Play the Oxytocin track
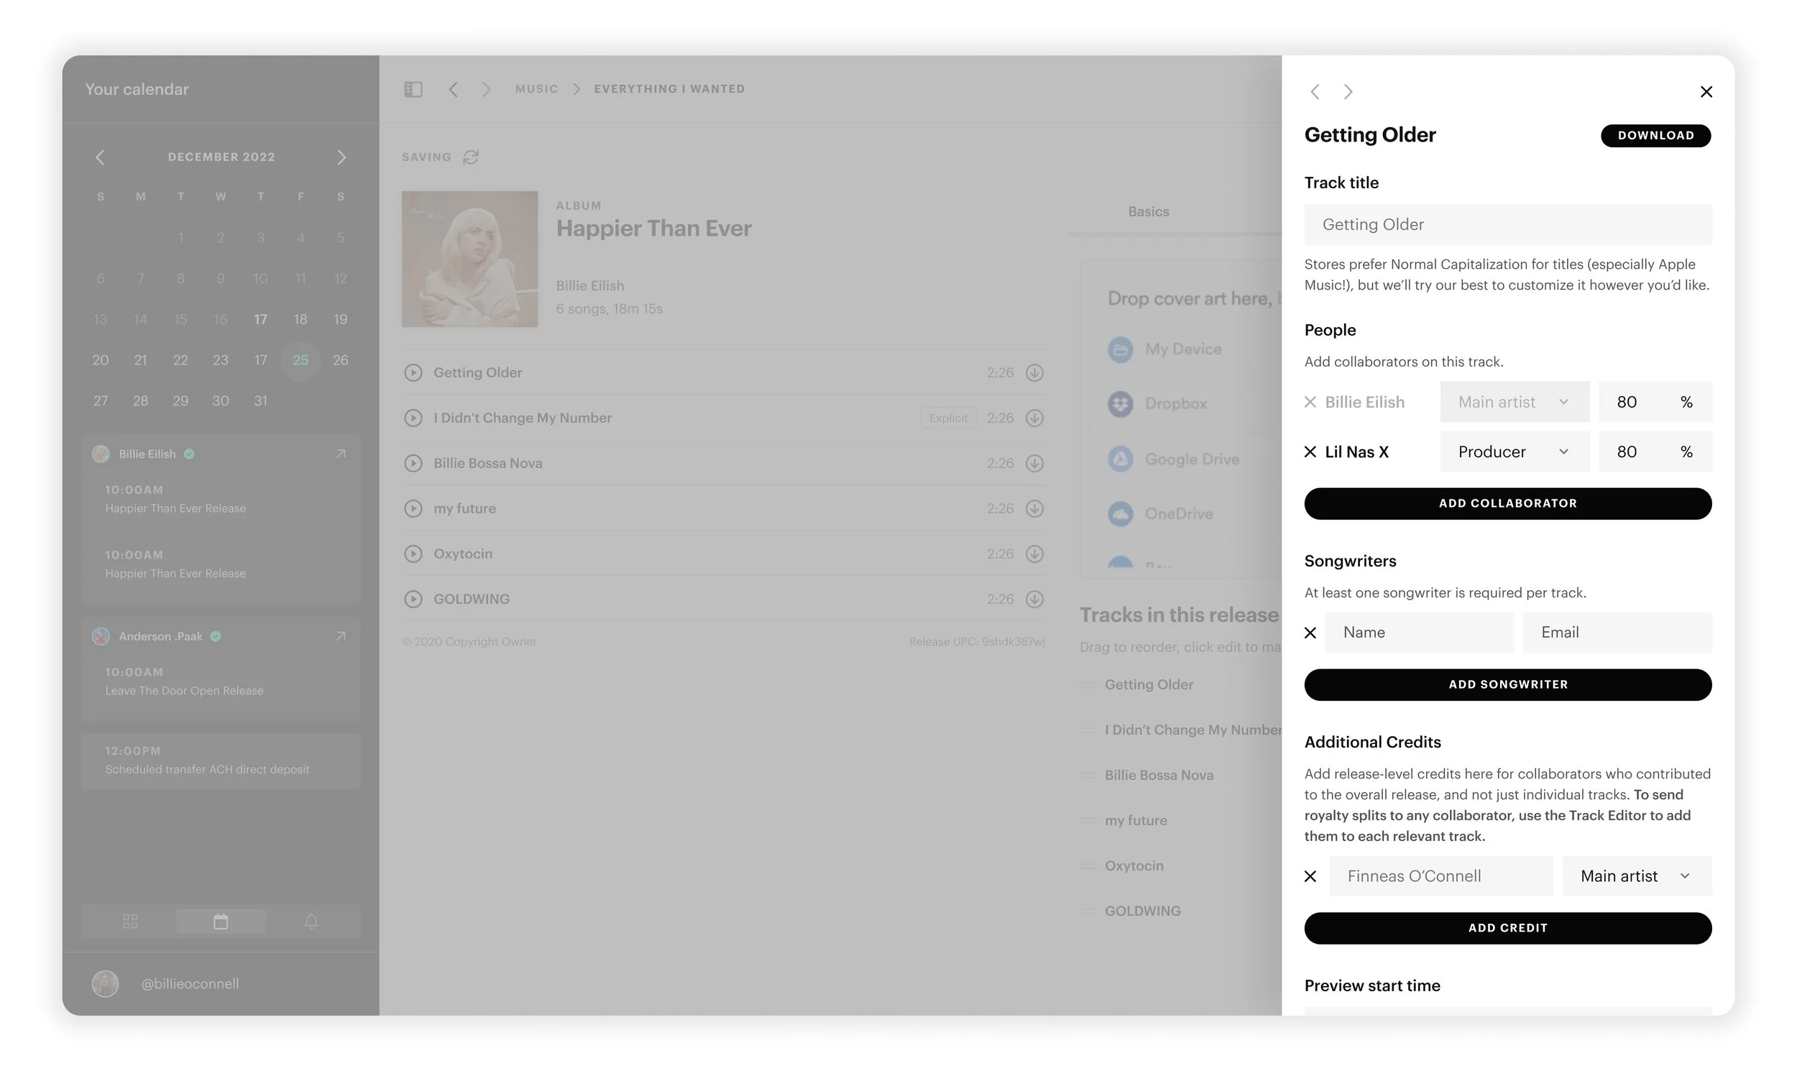This screenshot has height=1071, width=1797. pos(413,553)
